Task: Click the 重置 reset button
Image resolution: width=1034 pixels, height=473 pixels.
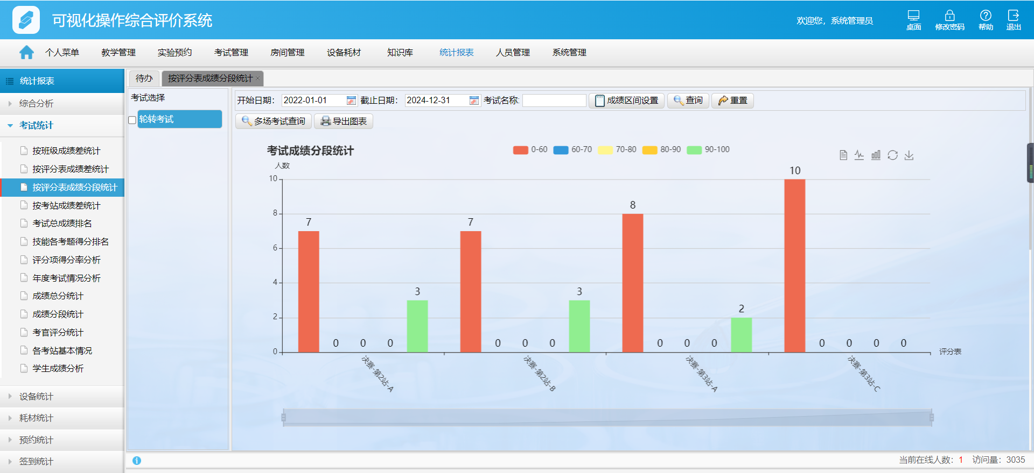Action: pos(732,101)
